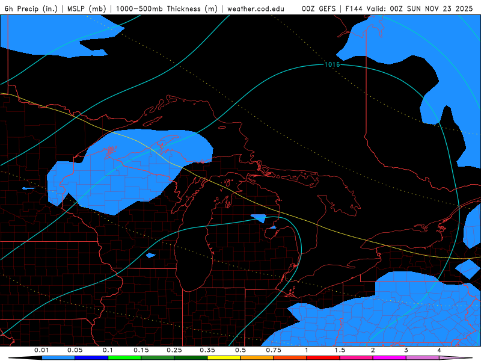Select the medium green 0.15–0.25 legend swatch
Image resolution: width=481 pixels, height=361 pixels.
158,358
